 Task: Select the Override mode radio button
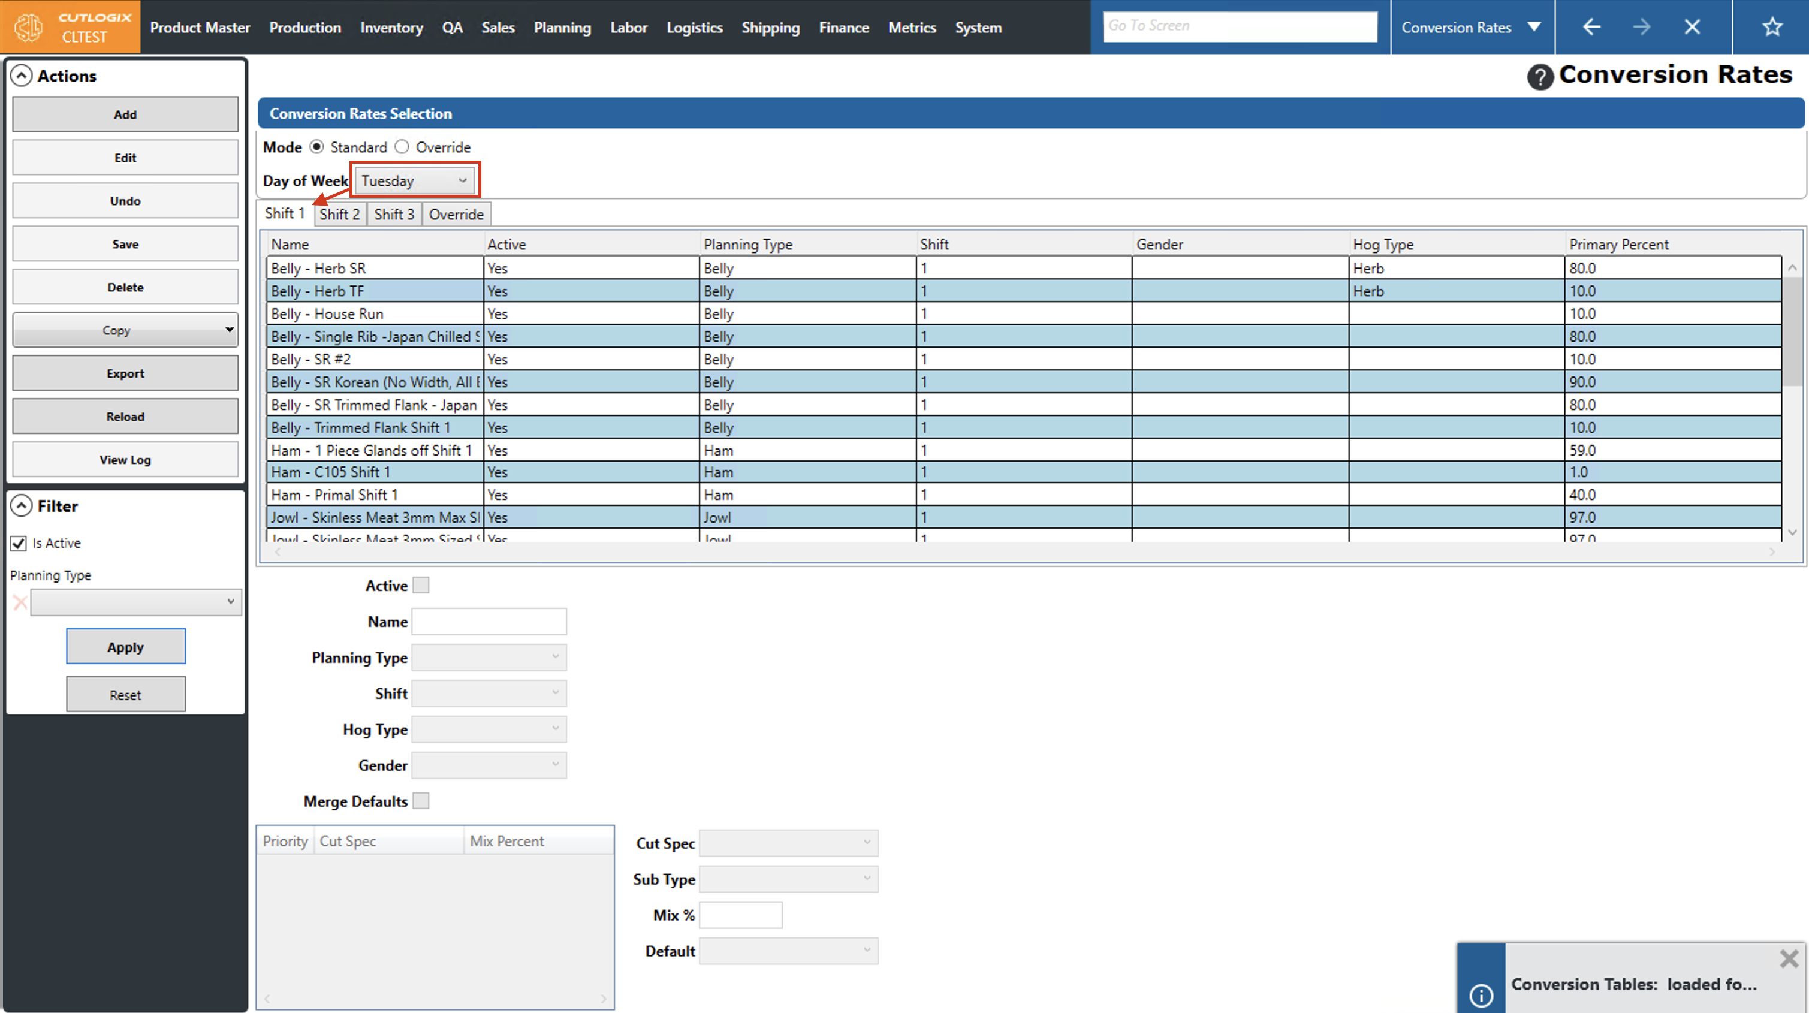point(402,147)
